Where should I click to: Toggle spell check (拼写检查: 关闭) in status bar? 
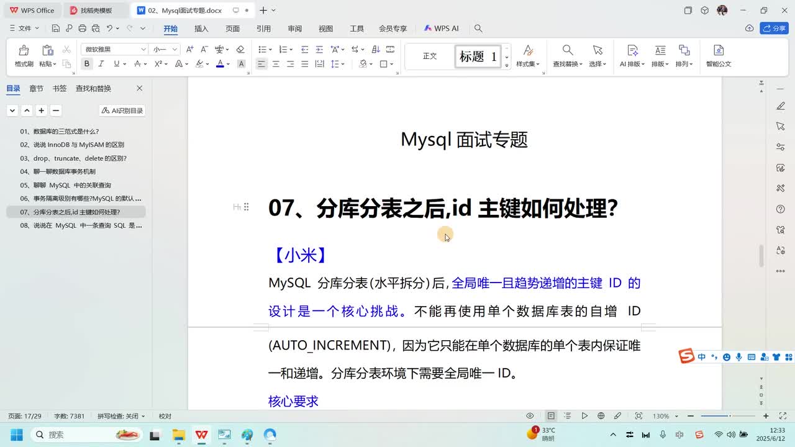point(121,416)
